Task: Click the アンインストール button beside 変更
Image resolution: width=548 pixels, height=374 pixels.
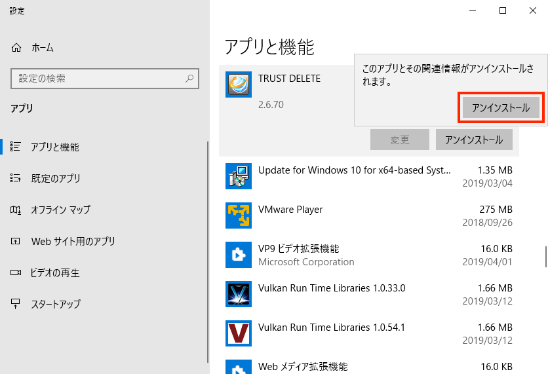Action: pyautogui.click(x=474, y=140)
